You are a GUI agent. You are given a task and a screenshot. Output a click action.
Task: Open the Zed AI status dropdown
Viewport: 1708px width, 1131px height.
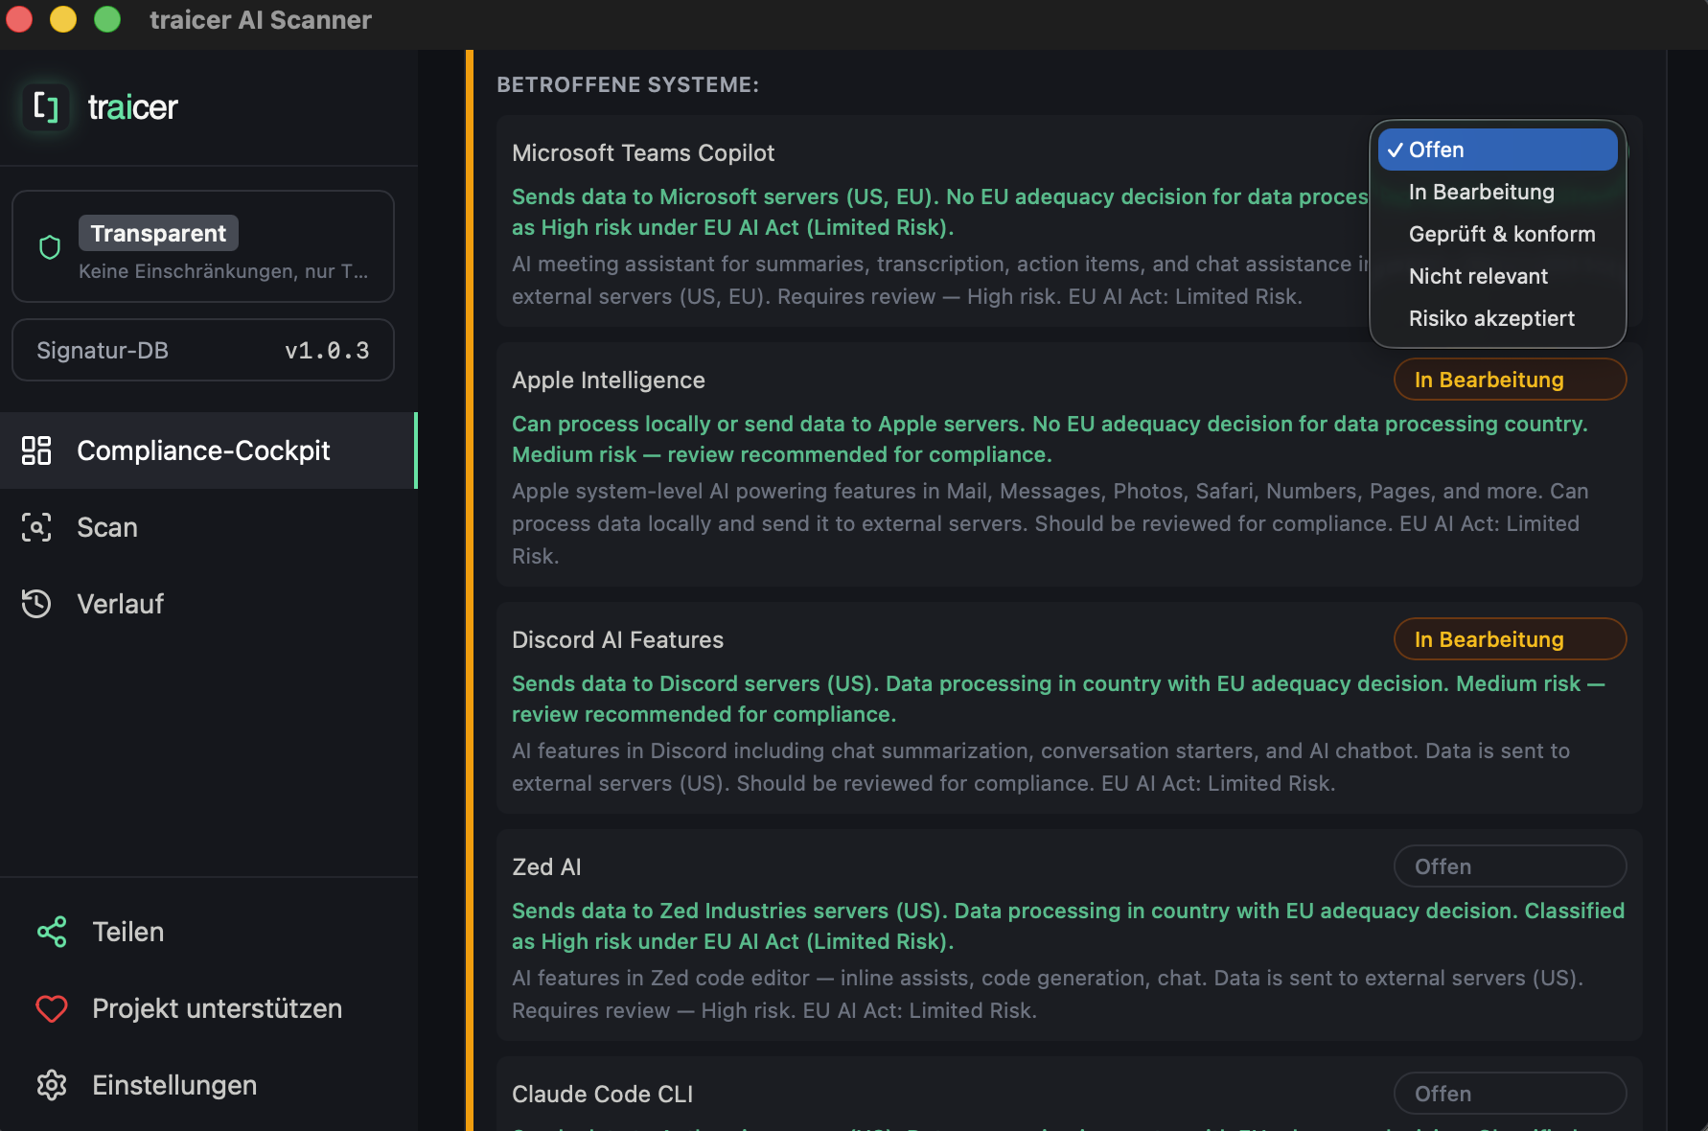click(1509, 866)
